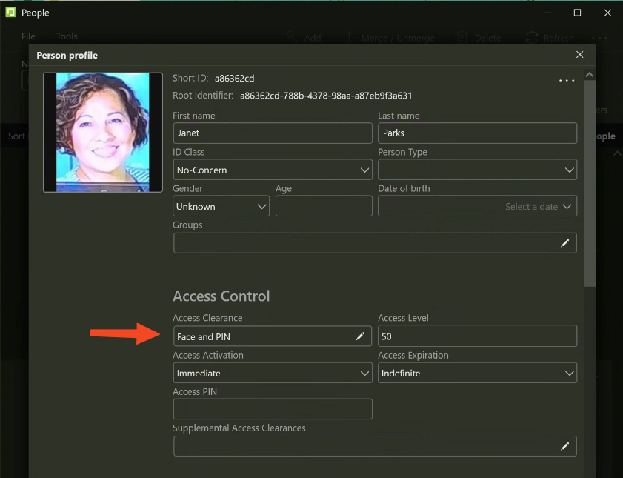Click the profile photo thumbnail
Viewport: 623px width, 478px height.
103,133
